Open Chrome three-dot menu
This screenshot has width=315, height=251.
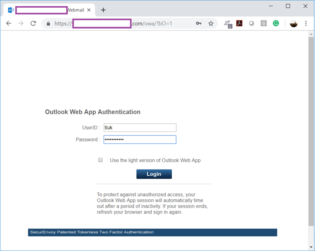[306, 23]
